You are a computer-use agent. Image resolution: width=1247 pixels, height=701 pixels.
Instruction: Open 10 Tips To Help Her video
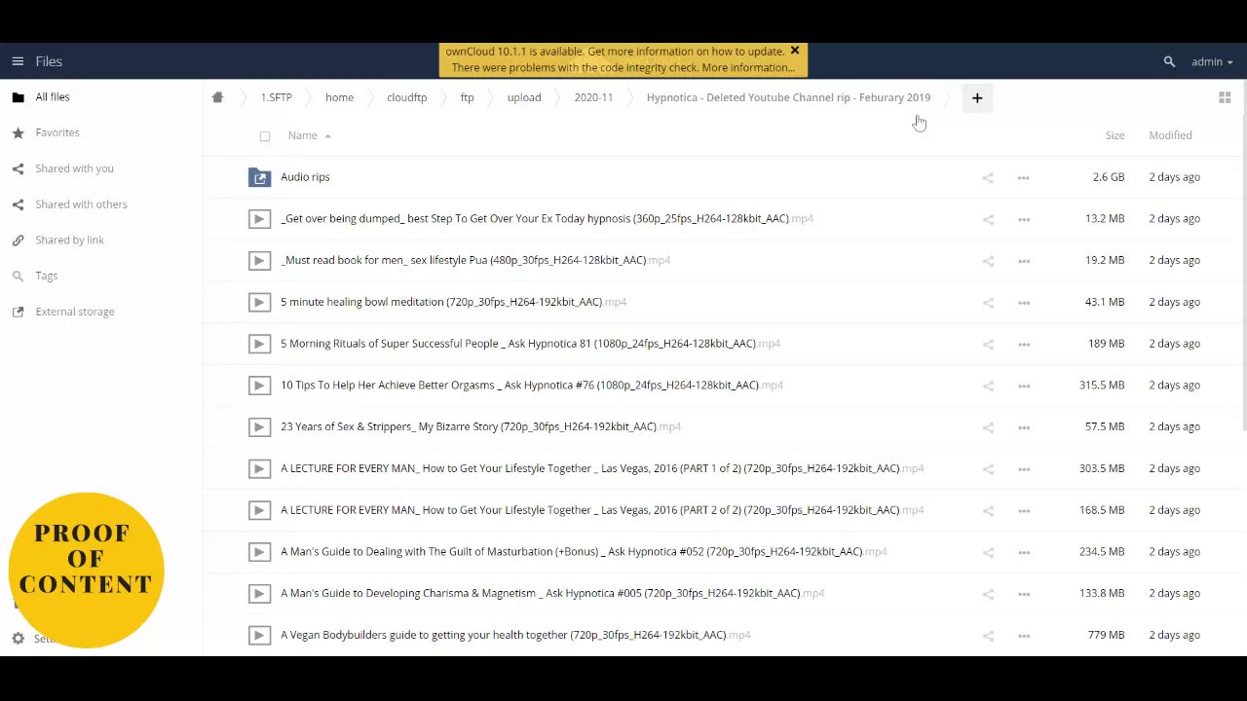click(x=532, y=385)
